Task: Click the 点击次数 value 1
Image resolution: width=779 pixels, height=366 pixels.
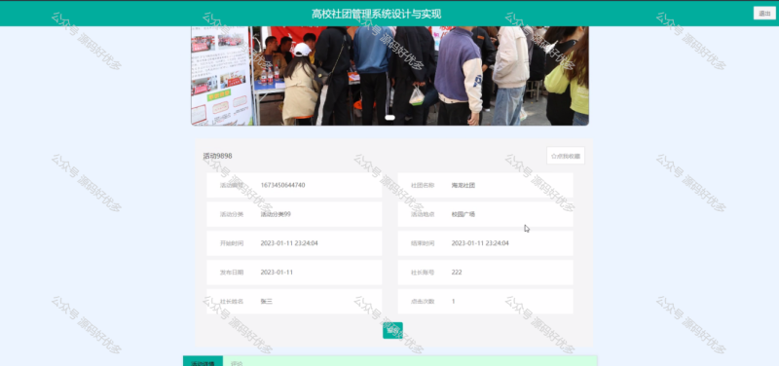Action: (x=453, y=302)
